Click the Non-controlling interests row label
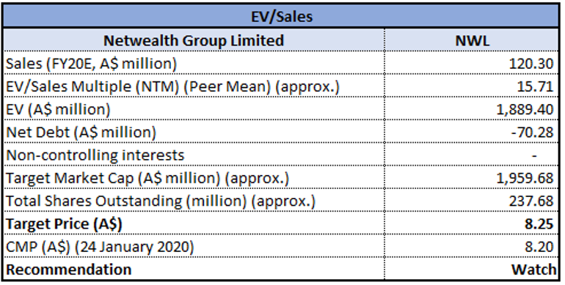Viewport: 565px width, 285px height. [194, 155]
